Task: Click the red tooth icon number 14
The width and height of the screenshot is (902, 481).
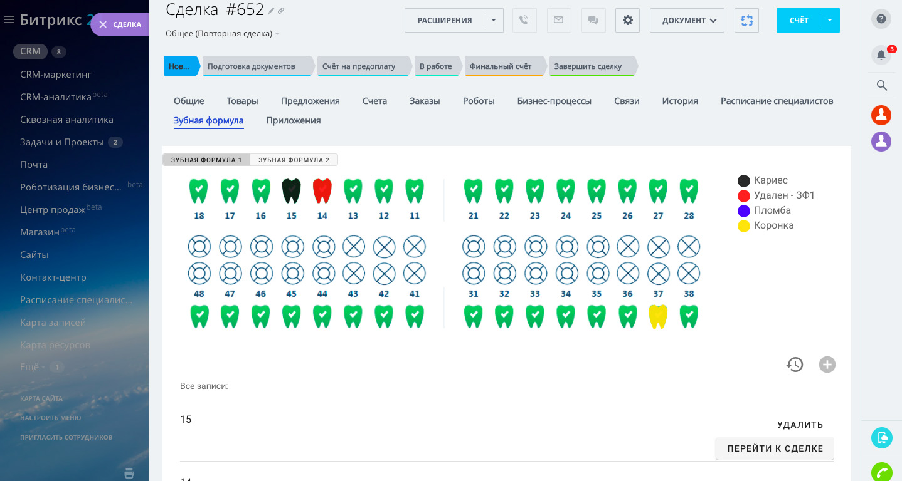Action: click(322, 191)
